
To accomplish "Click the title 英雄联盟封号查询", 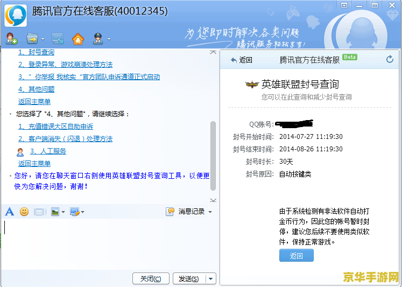I will click(x=300, y=84).
